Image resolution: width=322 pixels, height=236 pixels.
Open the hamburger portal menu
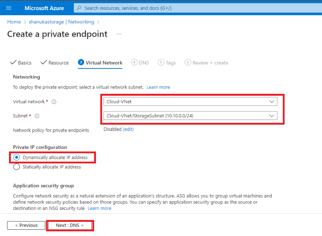pyautogui.click(x=9, y=8)
